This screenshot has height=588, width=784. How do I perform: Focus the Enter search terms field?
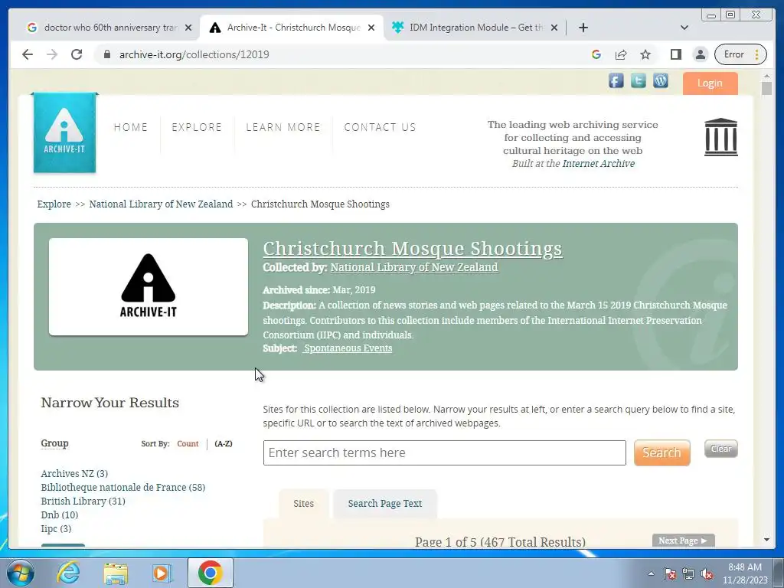445,453
